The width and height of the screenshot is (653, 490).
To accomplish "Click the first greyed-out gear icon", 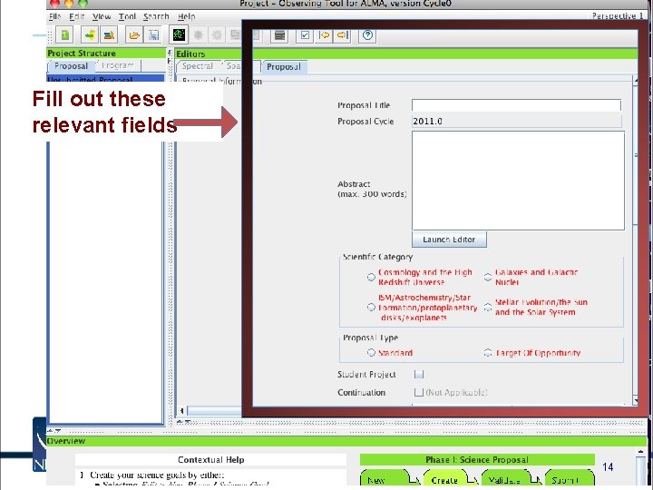I will 199,35.
